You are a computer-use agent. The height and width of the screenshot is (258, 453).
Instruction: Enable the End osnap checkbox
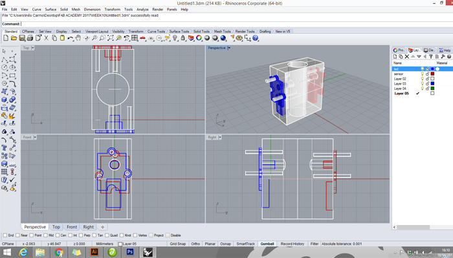click(x=5, y=235)
